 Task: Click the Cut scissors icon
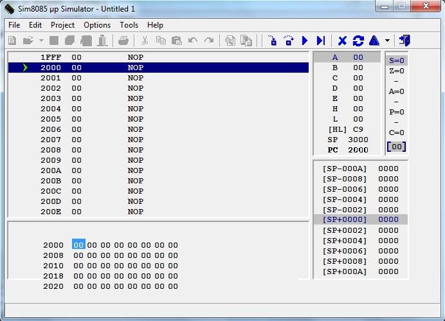pyautogui.click(x=145, y=41)
